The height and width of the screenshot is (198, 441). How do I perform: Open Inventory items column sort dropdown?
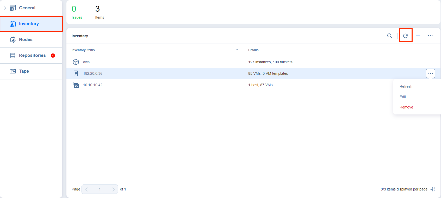[x=237, y=50]
